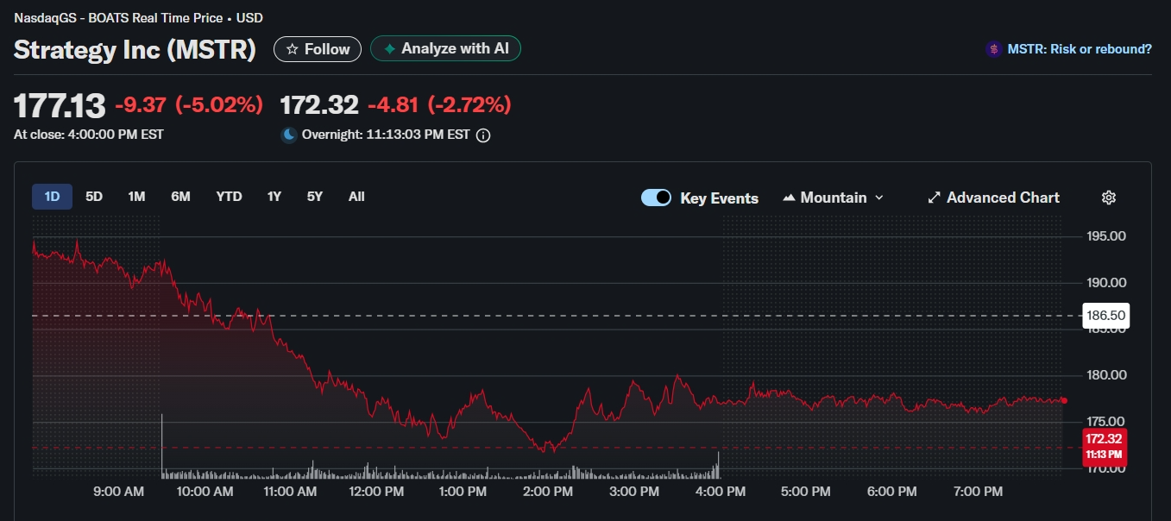Click the At close: 4:00:00 PM EST text

click(89, 135)
